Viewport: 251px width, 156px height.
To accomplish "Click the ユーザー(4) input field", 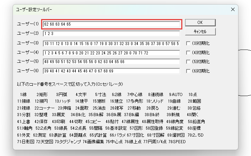I will click(x=112, y=53).
